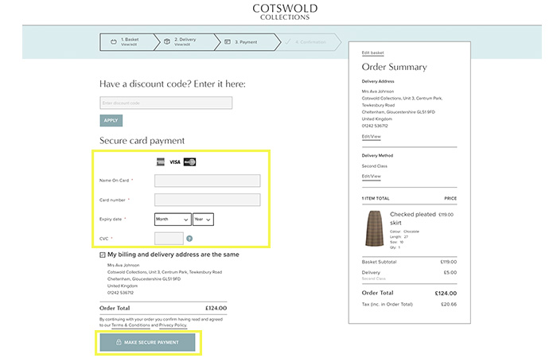Open the CVC help question-mark icon

click(x=189, y=238)
